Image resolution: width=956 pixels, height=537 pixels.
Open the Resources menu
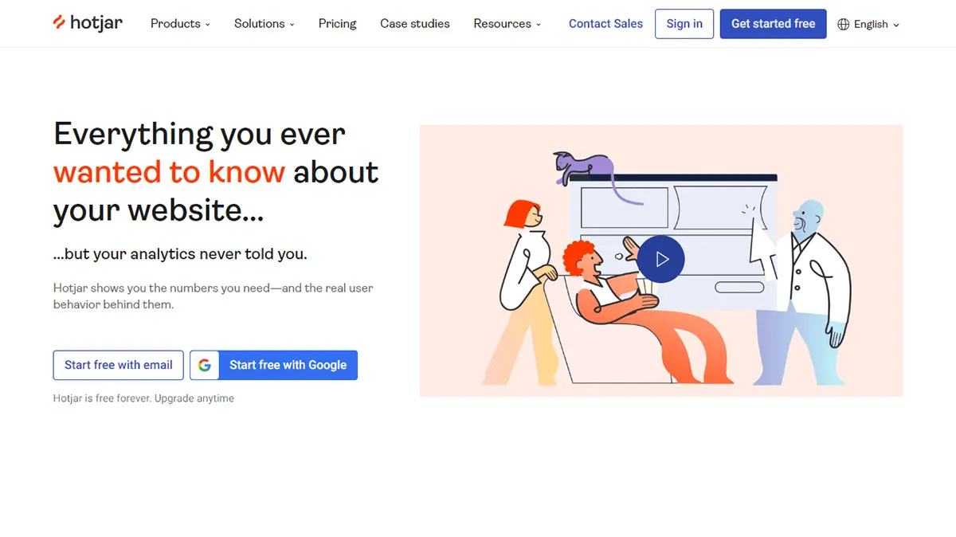tap(502, 24)
